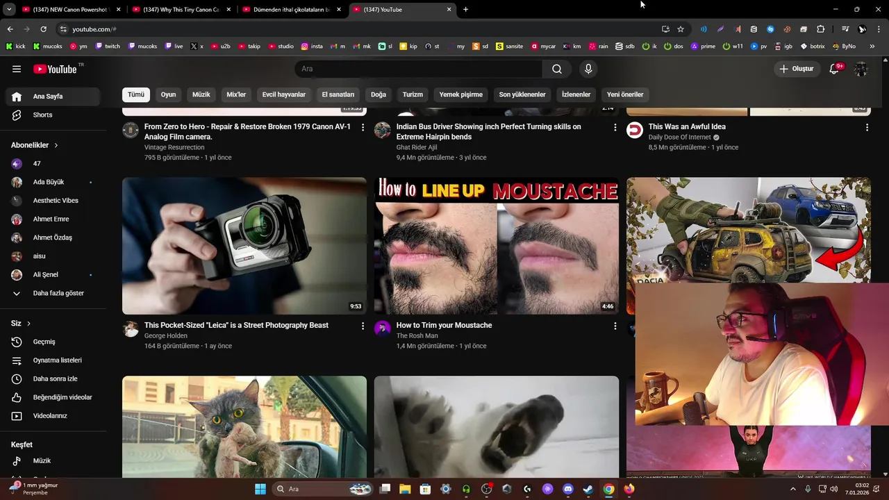The height and width of the screenshot is (500, 889).
Task: Open Oynatma listeleri in sidebar
Action: tap(53, 360)
